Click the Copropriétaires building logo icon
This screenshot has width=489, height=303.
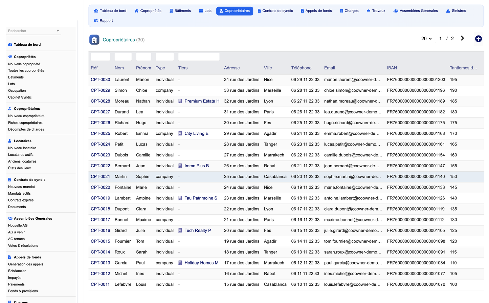pyautogui.click(x=94, y=40)
